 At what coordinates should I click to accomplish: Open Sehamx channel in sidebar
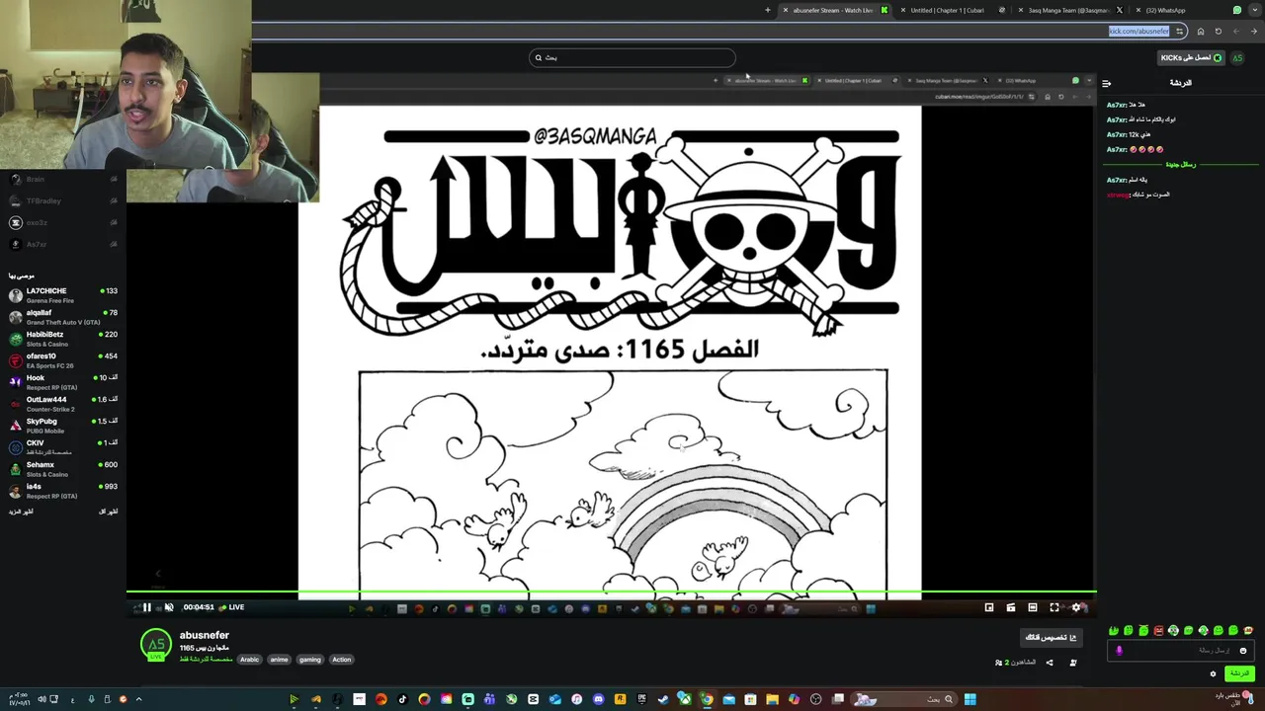click(x=63, y=469)
